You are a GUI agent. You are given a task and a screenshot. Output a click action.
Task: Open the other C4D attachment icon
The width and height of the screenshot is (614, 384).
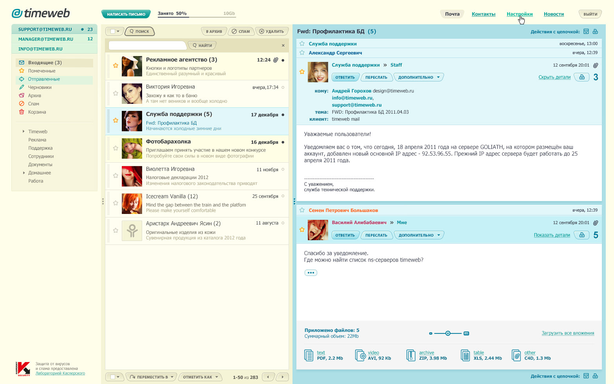click(x=516, y=355)
